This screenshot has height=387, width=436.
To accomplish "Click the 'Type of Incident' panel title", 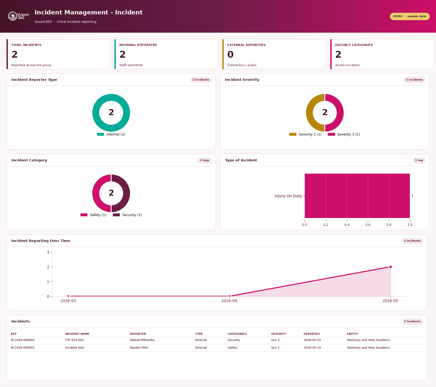I will (x=241, y=160).
